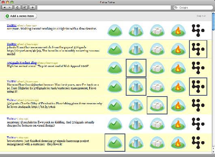Mark the visual design lectures row with 37signals logo
The image size is (215, 157).
198,124
